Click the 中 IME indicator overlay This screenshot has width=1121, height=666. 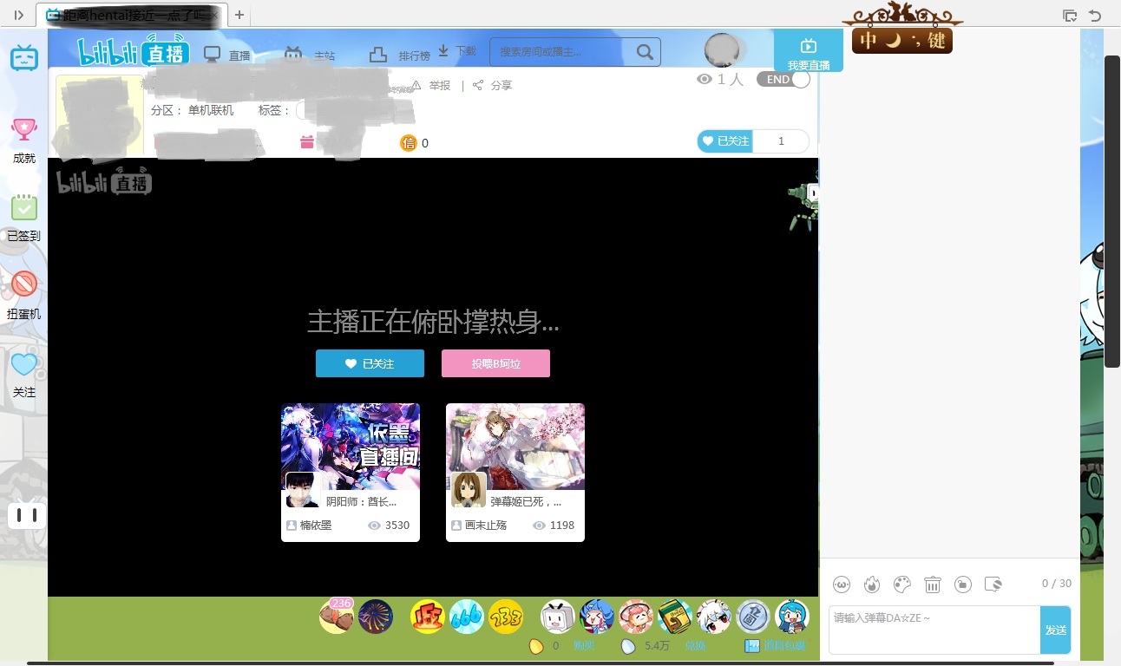coord(869,41)
